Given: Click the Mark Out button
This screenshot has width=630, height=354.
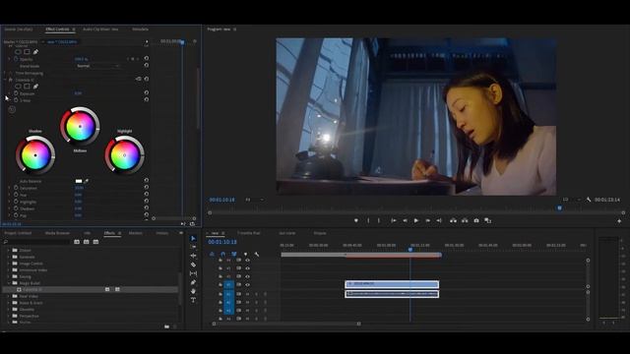Looking at the screenshot, I should (x=379, y=220).
